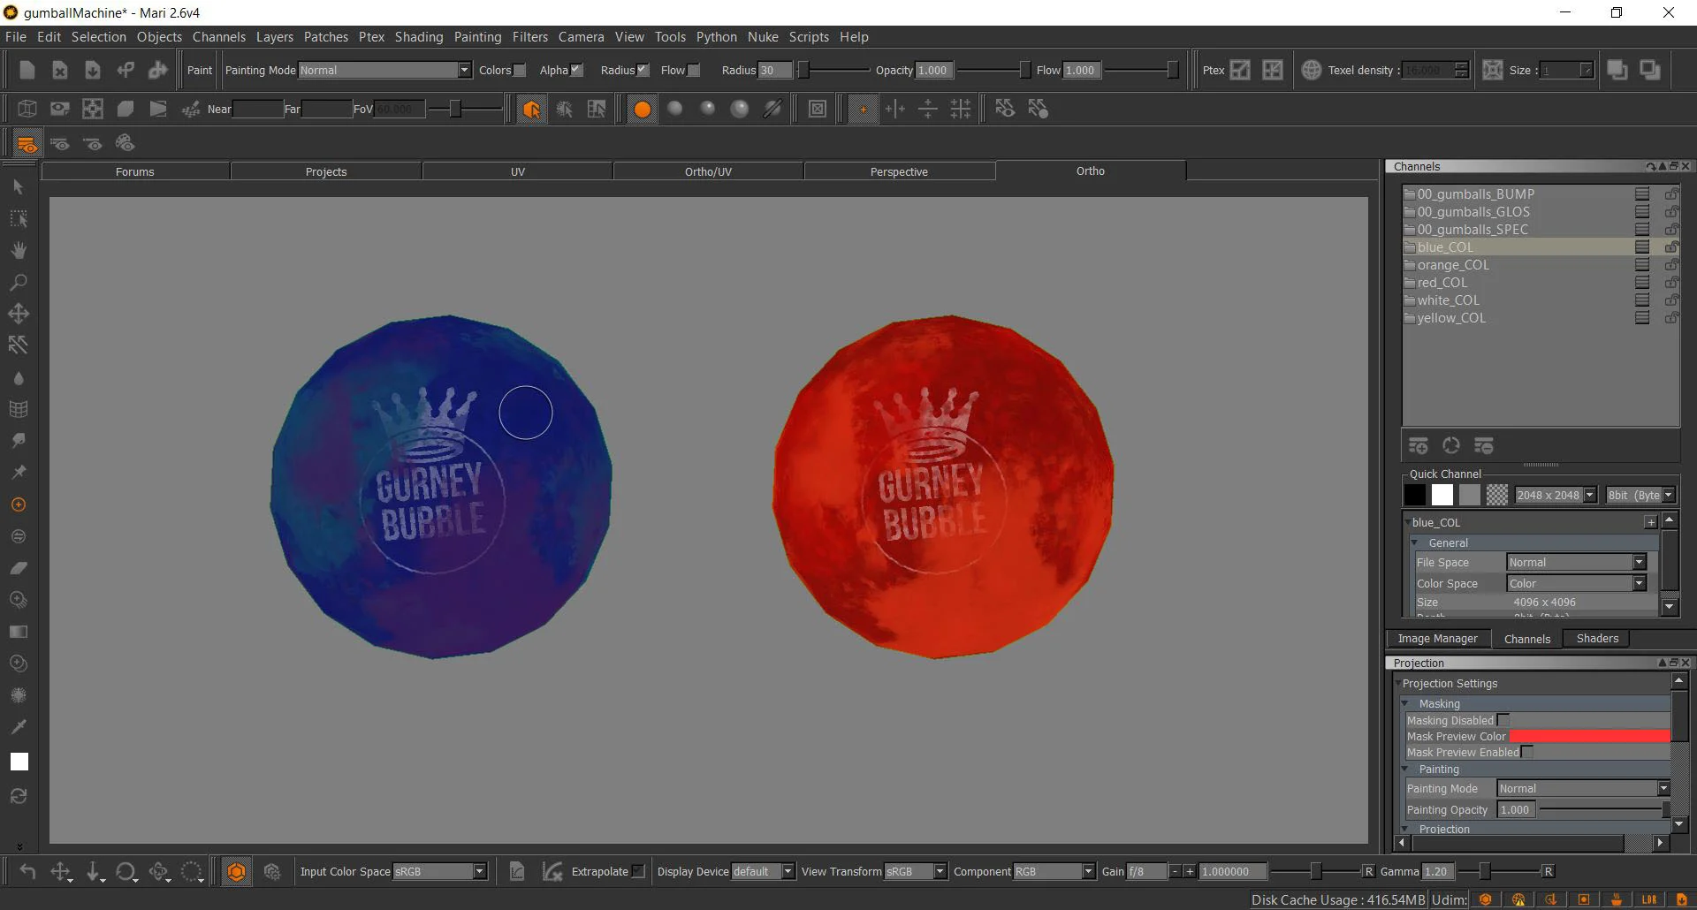Screen dimensions: 1697x910
Task: Open the toolbar Painting Mode dropdown
Action: (385, 70)
